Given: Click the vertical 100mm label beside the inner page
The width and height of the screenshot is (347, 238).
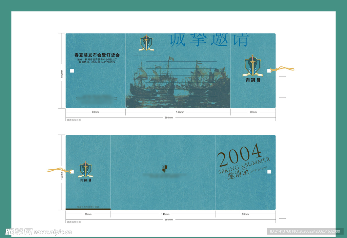Looking at the screenshot, I should tap(62, 74).
